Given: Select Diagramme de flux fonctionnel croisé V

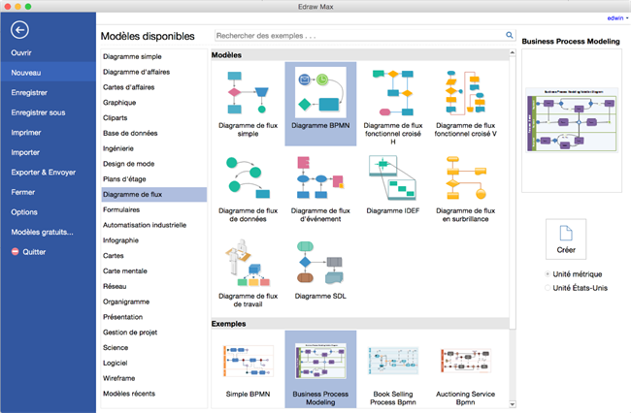Looking at the screenshot, I should click(x=465, y=104).
